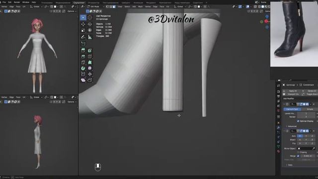The width and height of the screenshot is (318, 179).
Task: Collapse the Mirror modifier panel
Action: pos(284,131)
